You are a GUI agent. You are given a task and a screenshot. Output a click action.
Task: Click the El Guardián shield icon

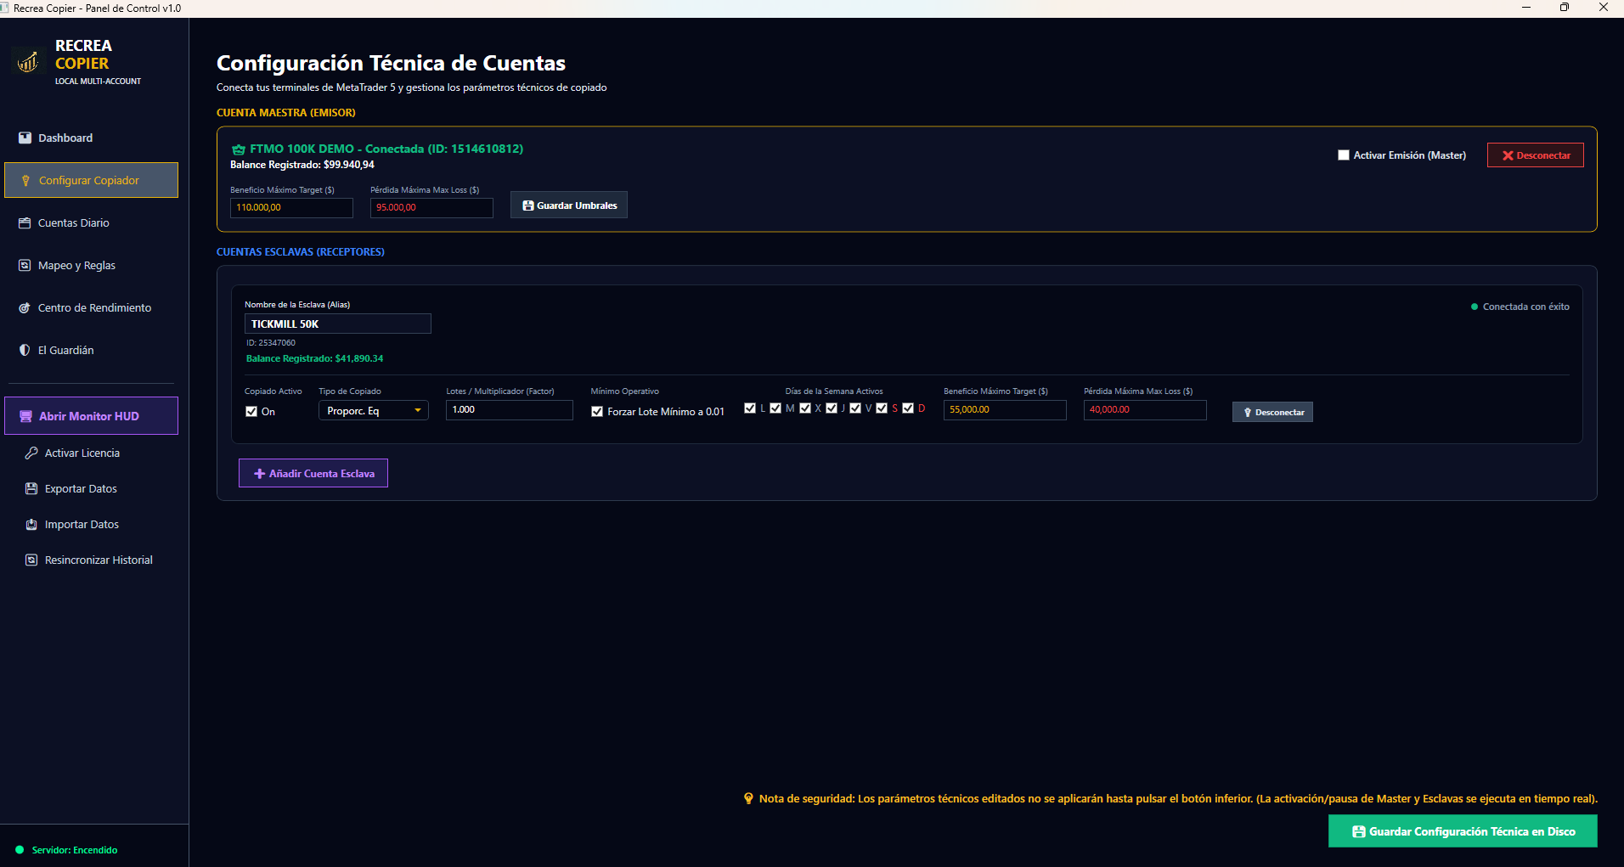click(25, 350)
